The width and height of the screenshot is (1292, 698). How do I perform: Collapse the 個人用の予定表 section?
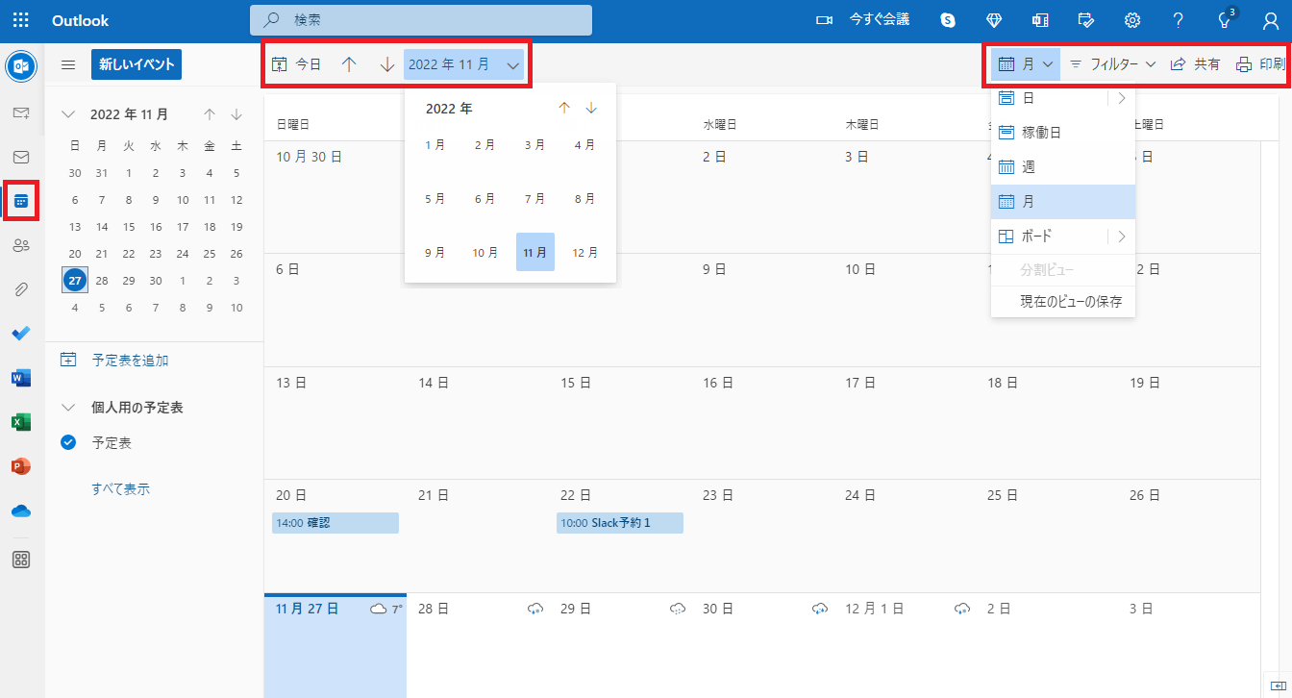point(68,408)
